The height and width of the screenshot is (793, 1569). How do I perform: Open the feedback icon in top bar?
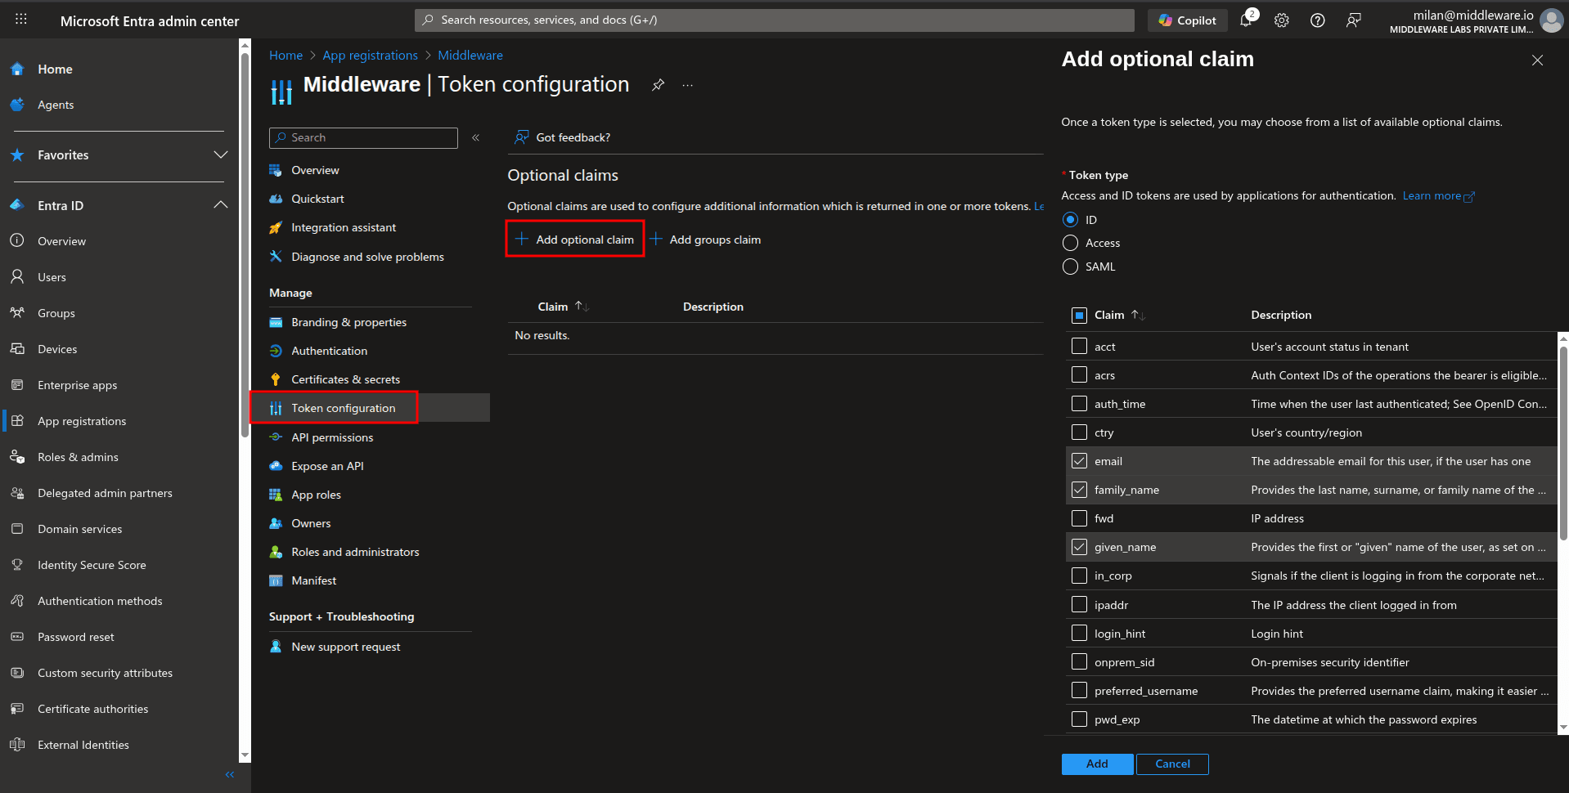(x=1353, y=20)
